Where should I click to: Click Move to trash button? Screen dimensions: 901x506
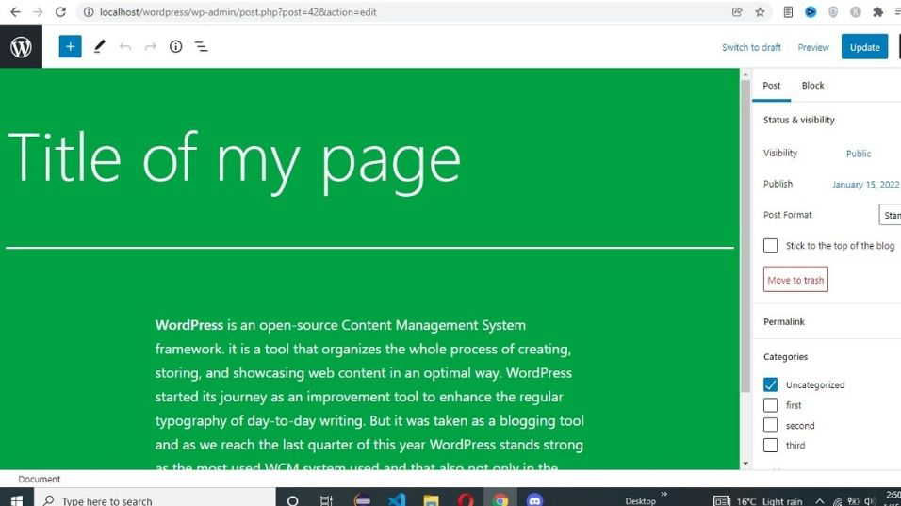(x=795, y=280)
